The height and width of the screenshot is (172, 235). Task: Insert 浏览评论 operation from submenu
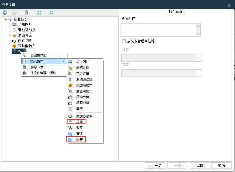tap(85, 68)
